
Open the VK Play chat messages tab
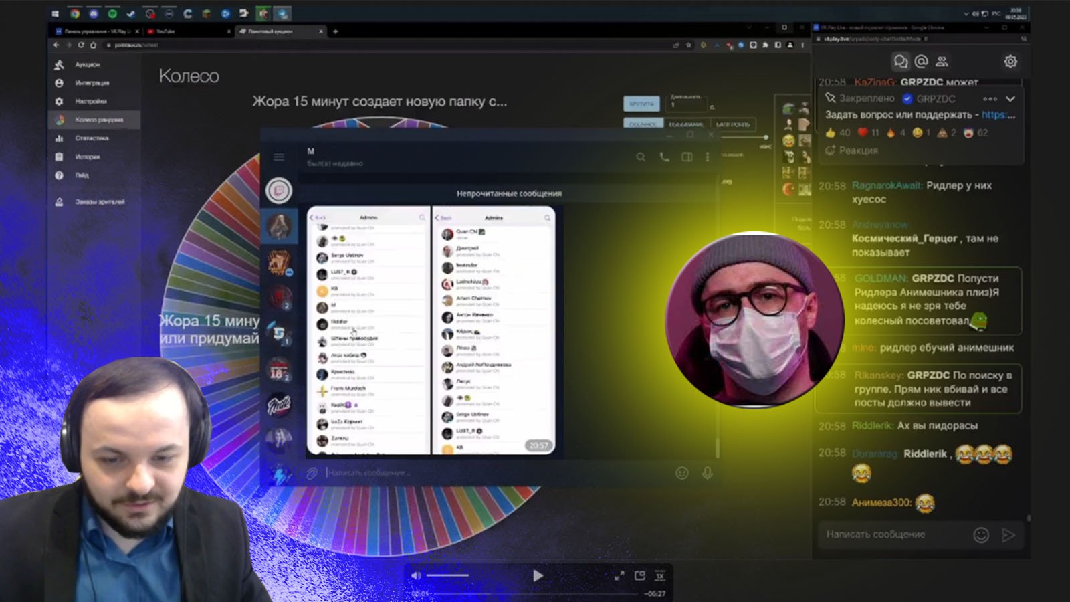[900, 62]
